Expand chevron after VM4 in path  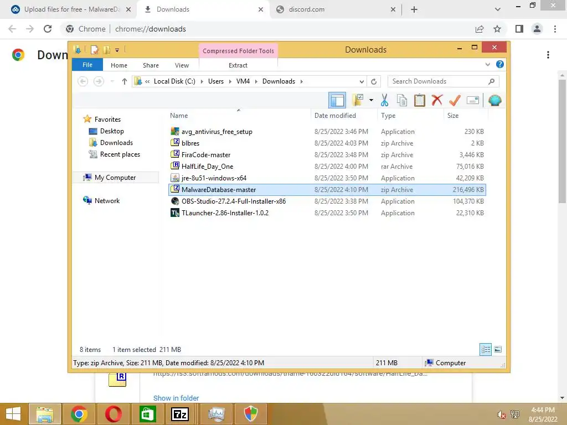[x=256, y=81]
